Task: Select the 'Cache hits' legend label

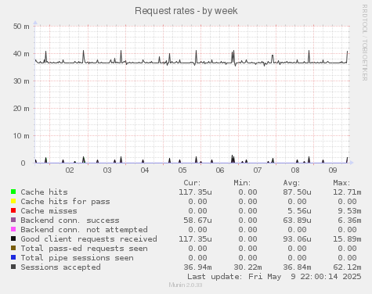Action: (x=44, y=192)
